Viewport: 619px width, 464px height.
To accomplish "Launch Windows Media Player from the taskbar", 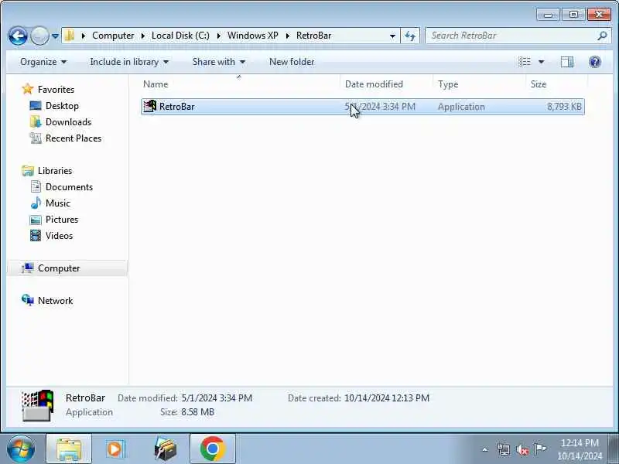I will click(117, 449).
